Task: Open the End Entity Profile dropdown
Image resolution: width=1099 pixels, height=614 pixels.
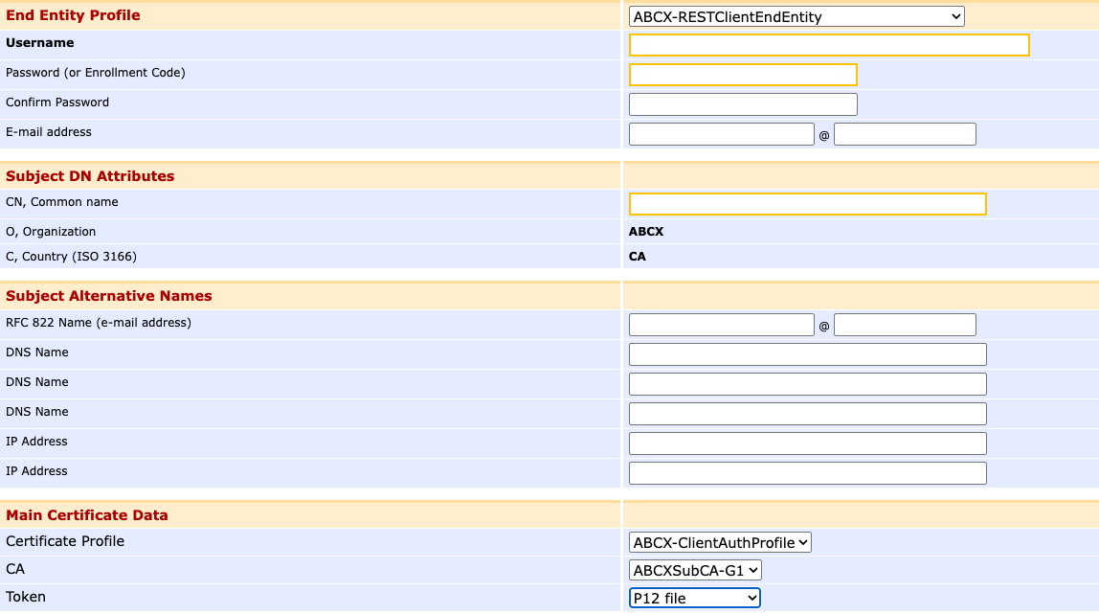Action: [796, 16]
